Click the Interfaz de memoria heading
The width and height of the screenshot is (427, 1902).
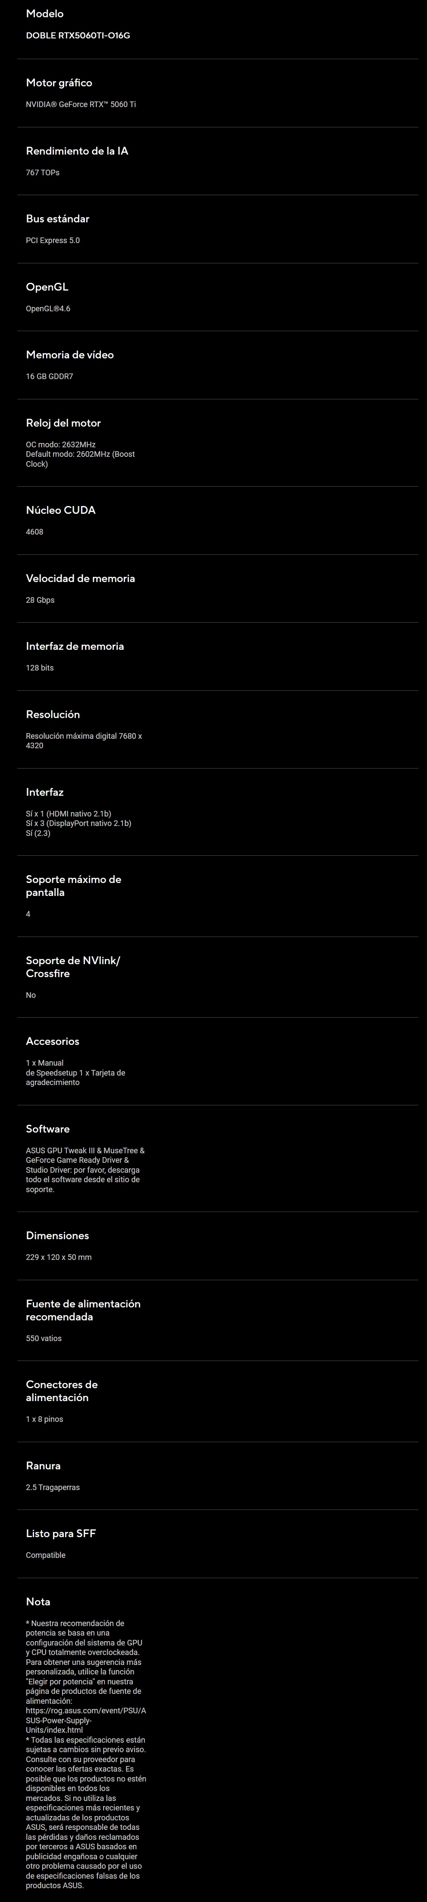(x=75, y=646)
